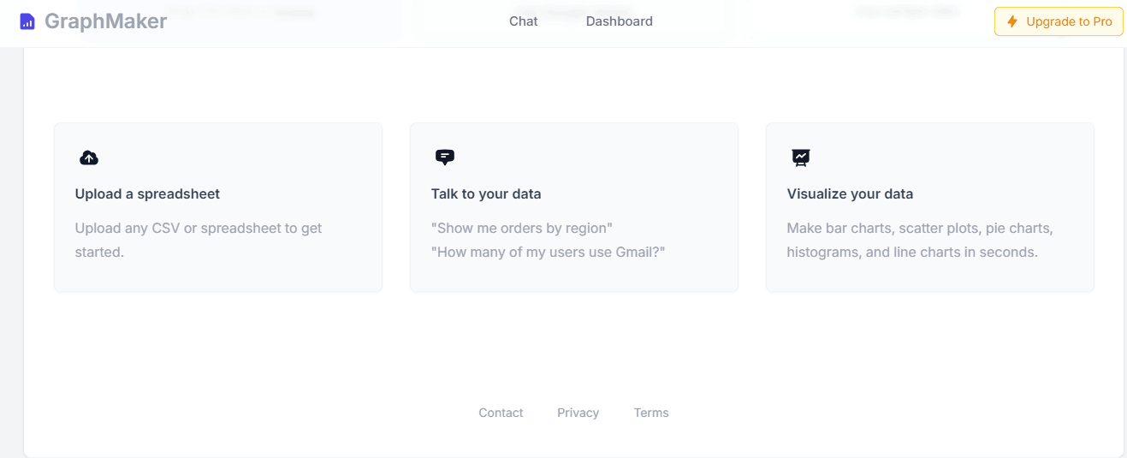View the Terms link
Screen dimensions: 1127x458
[x=651, y=413]
